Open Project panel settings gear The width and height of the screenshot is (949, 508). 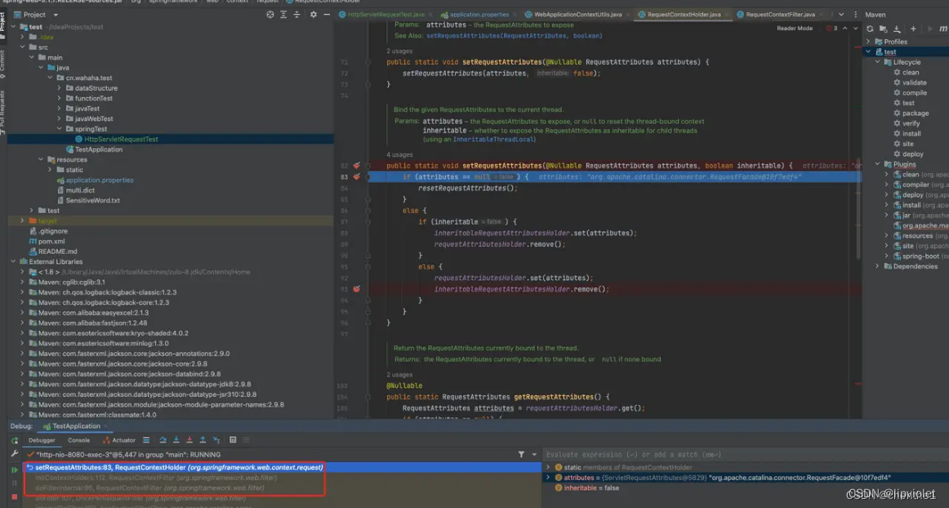point(314,14)
